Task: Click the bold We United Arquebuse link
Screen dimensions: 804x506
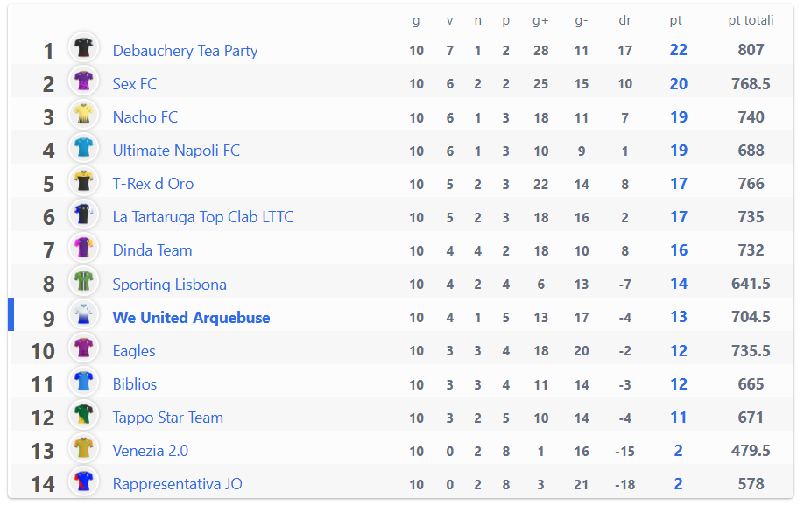Action: (x=191, y=317)
